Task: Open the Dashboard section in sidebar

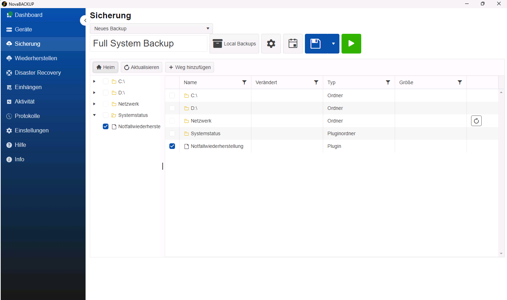Action: (43, 15)
